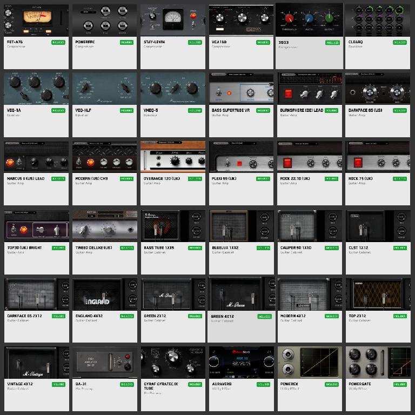Viewport: 415px width, 415px height.
Task: Select the Modern 4X12 cabinet thumbnail
Action: [310, 294]
